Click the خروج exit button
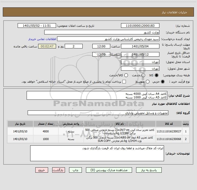Image resolution: width=197 pixels, height=190 pixels. click(x=42, y=170)
